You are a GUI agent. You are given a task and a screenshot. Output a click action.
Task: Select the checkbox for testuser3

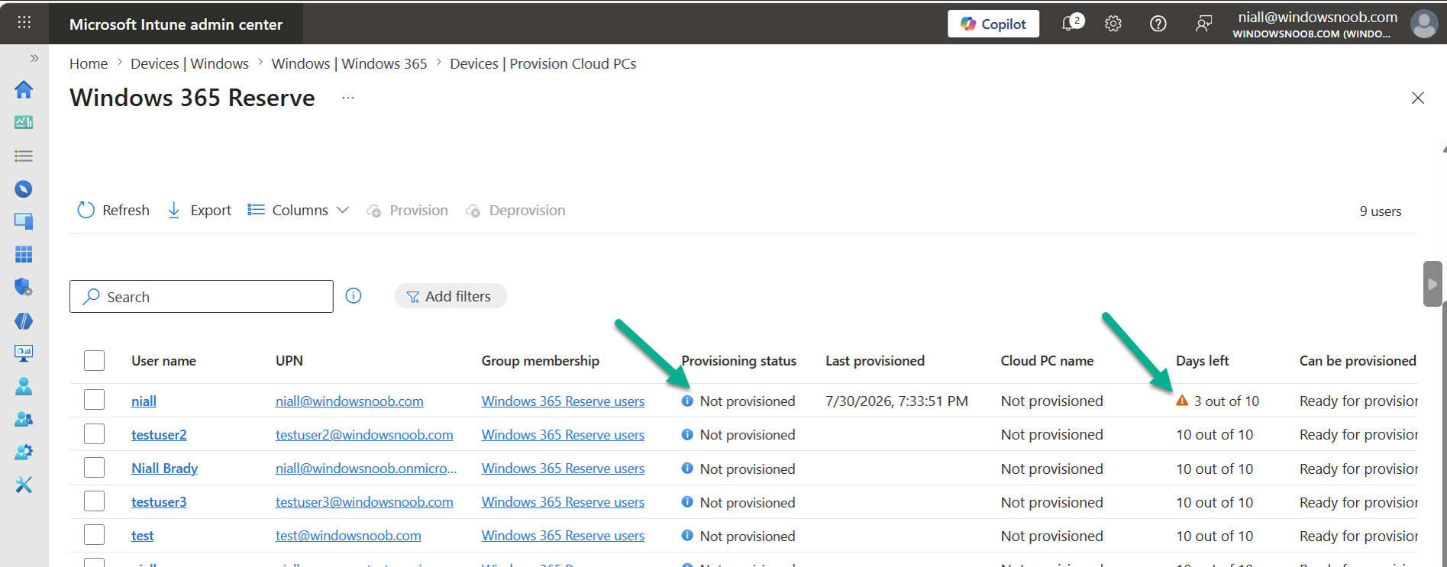tap(94, 501)
